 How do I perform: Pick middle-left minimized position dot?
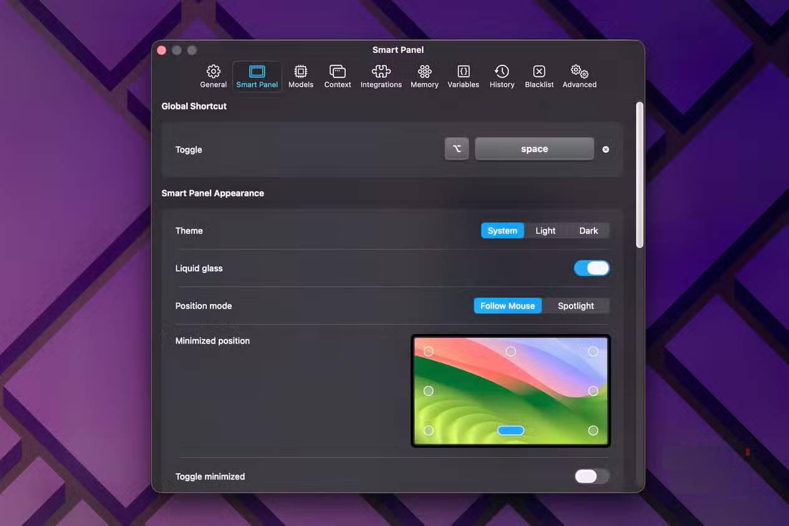pos(428,391)
